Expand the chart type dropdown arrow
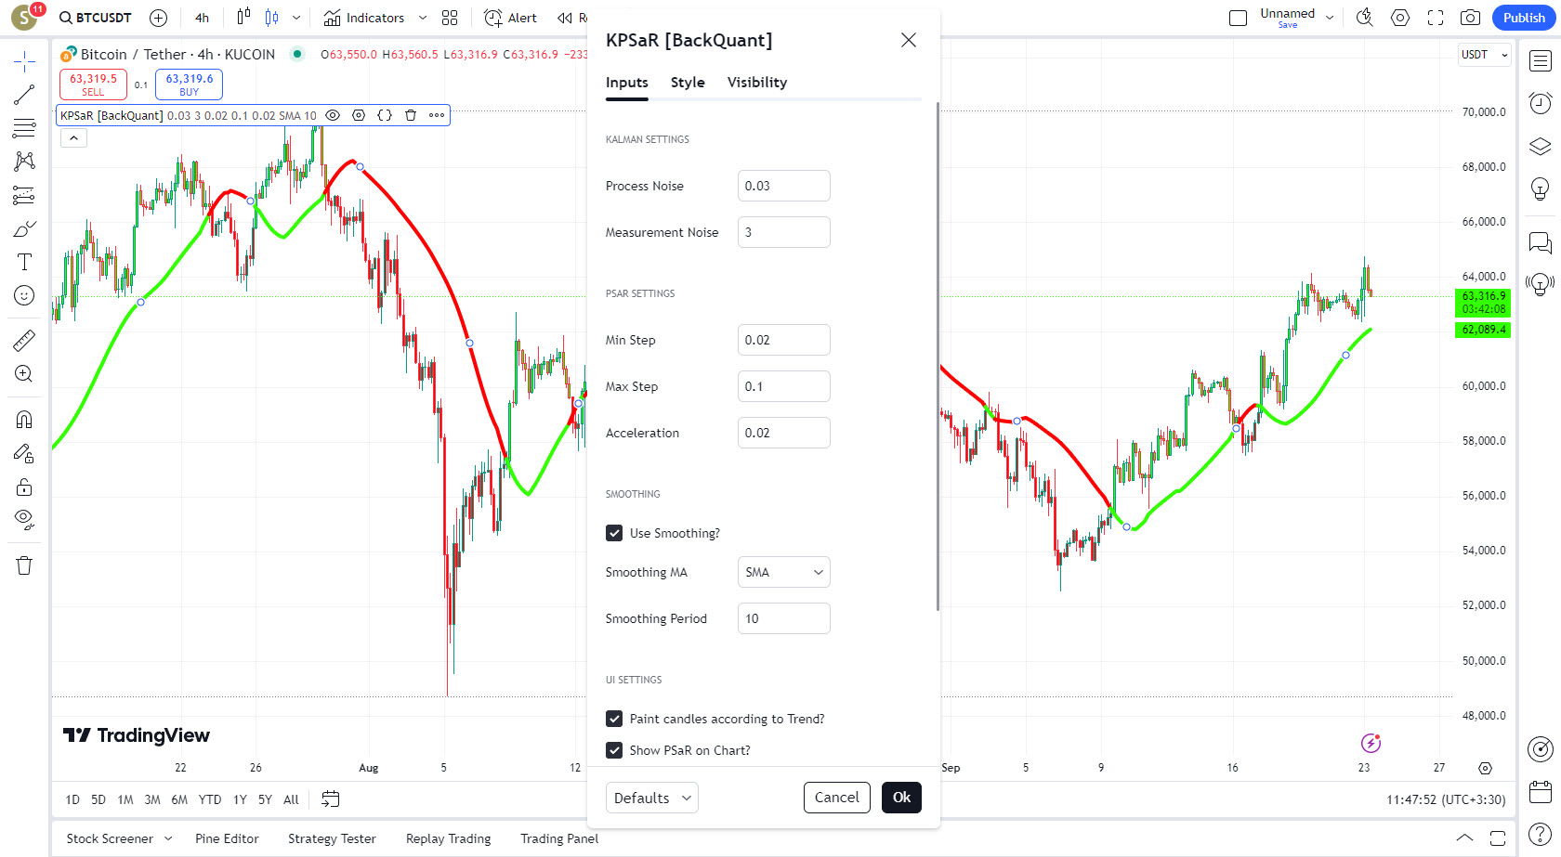This screenshot has height=857, width=1561. click(296, 18)
